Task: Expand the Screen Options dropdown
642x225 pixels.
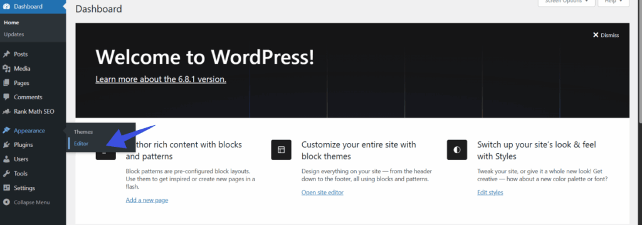Action: [x=566, y=2]
